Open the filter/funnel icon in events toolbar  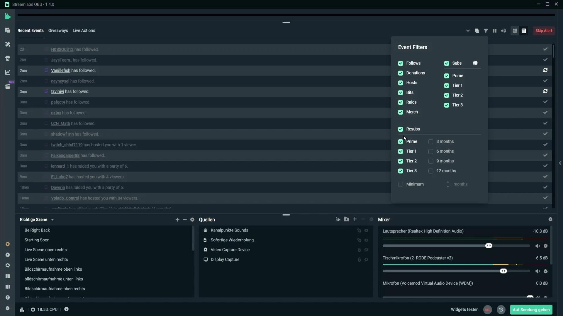coord(486,30)
